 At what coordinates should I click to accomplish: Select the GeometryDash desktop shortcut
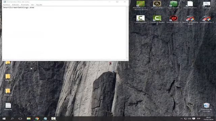click(190, 5)
